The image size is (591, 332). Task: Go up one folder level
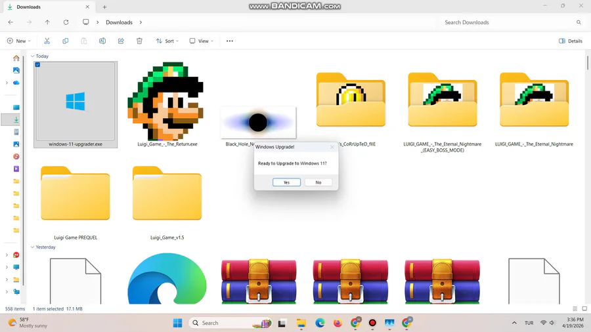pos(47,22)
